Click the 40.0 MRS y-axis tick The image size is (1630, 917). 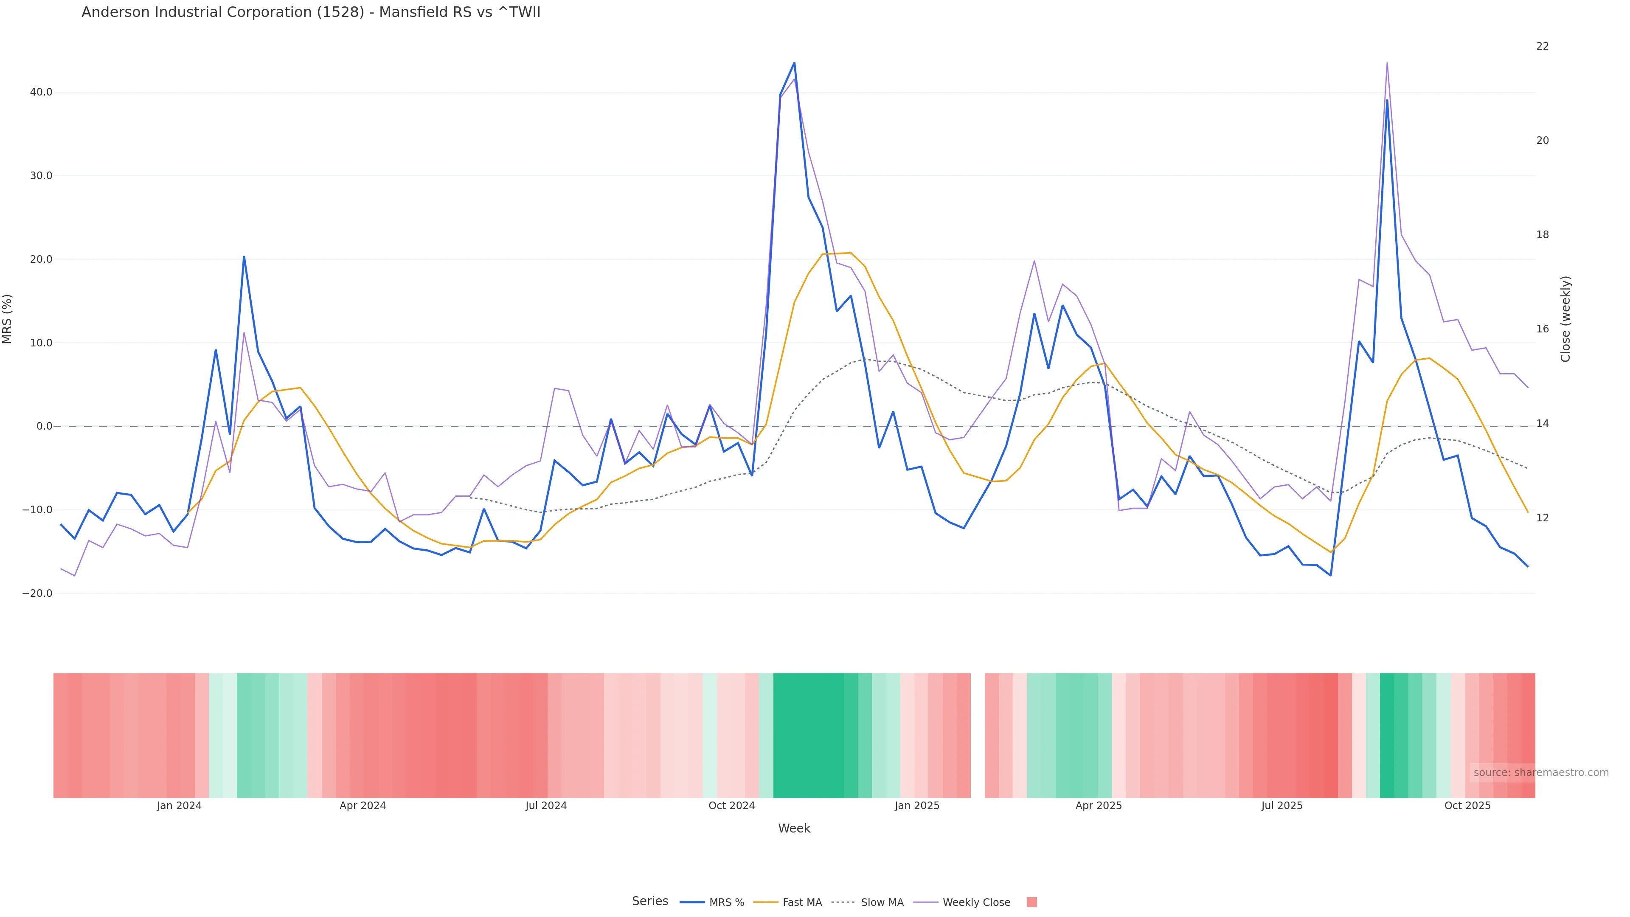(x=41, y=93)
